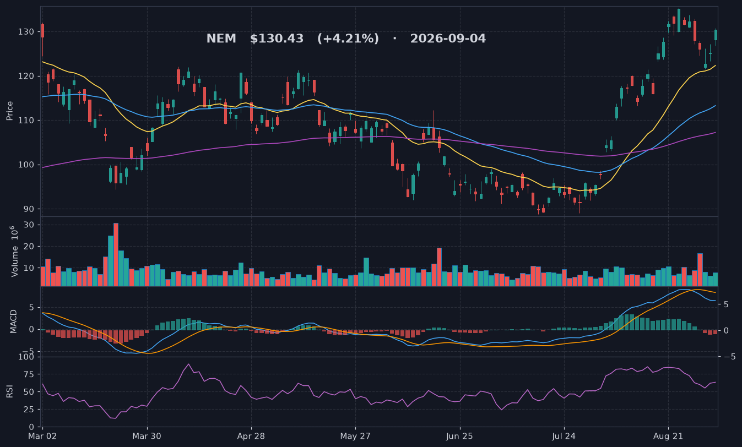Click the 90 price axis tick
This screenshot has height=447, width=742.
(29, 209)
